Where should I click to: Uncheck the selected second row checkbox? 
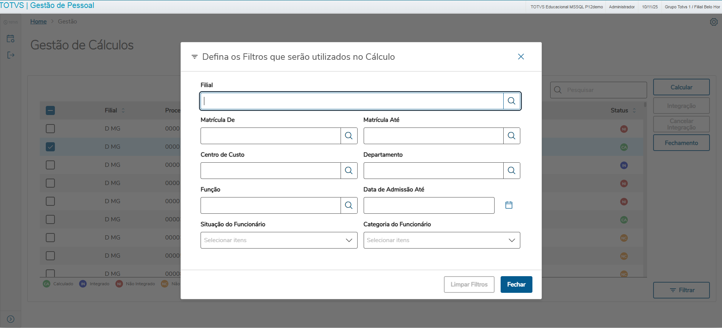tap(50, 147)
